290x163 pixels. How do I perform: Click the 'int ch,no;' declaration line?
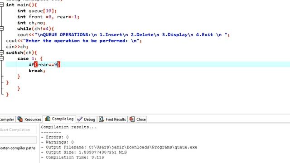31,23
